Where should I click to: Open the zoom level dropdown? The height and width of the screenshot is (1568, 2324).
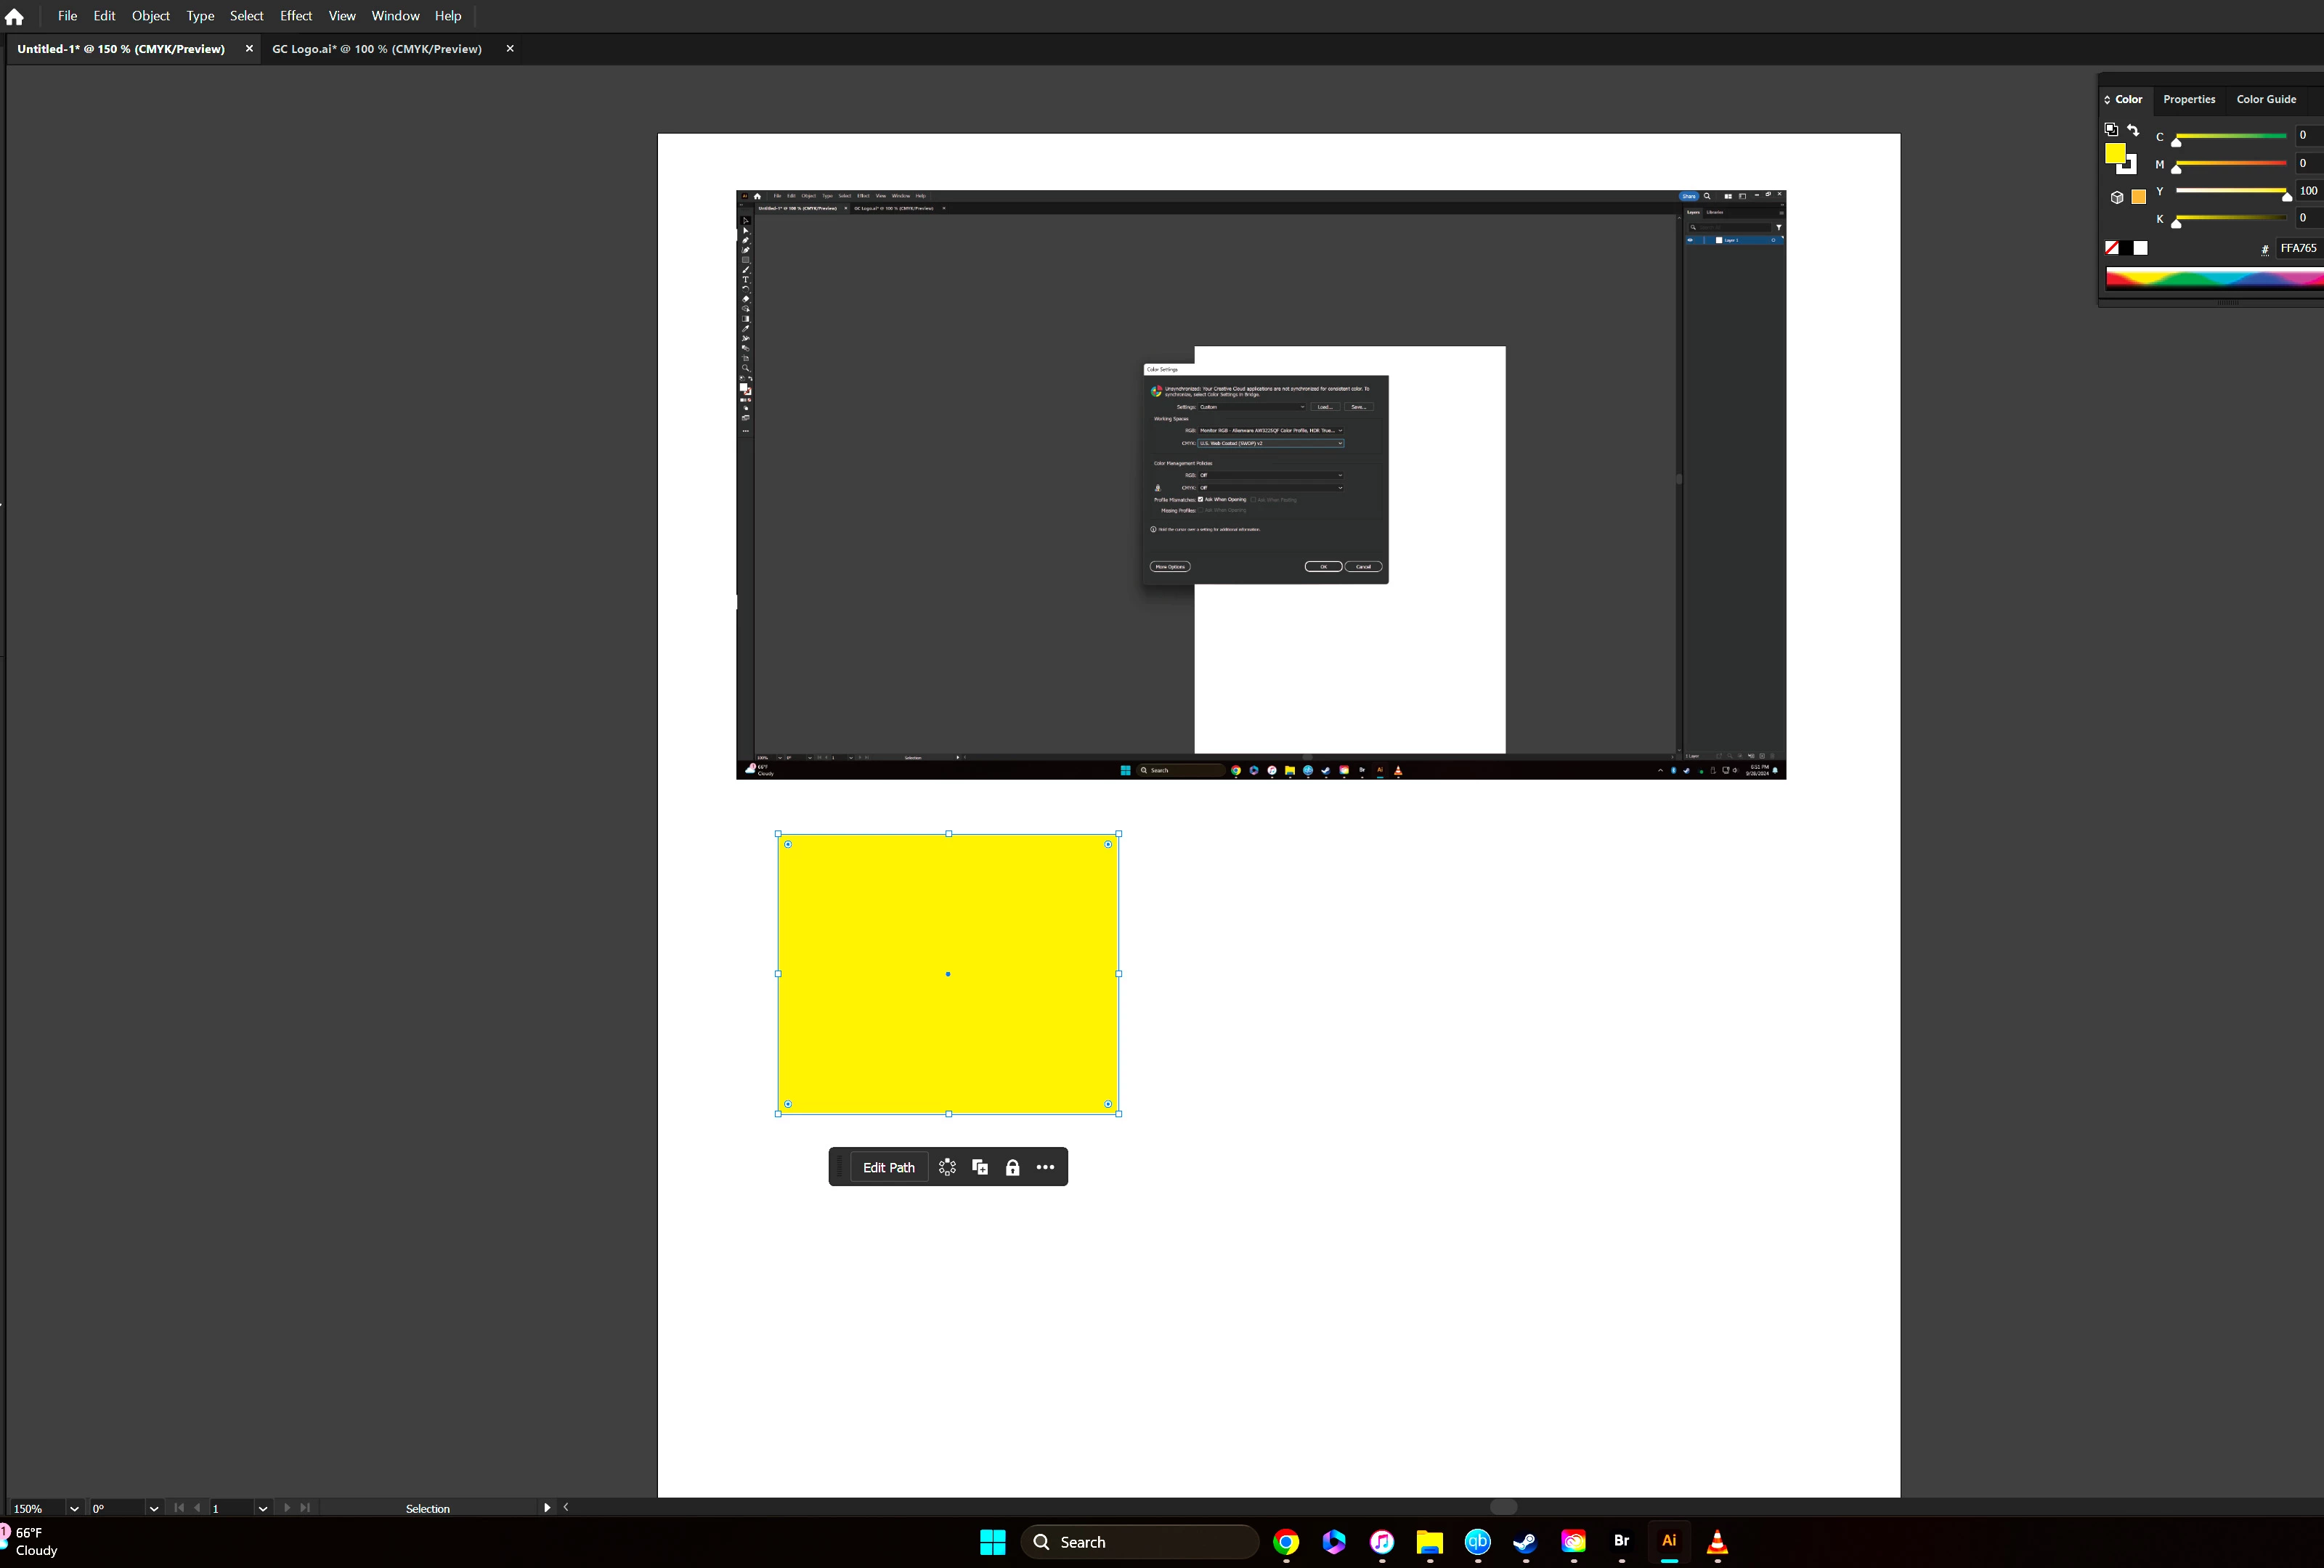tap(74, 1509)
